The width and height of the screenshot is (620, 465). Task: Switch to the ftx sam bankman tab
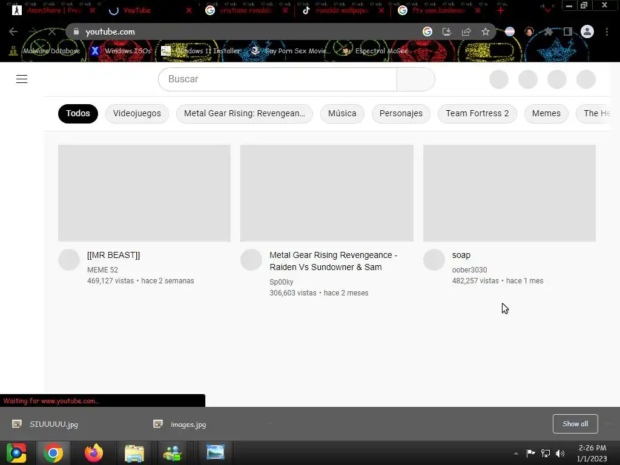tap(438, 11)
